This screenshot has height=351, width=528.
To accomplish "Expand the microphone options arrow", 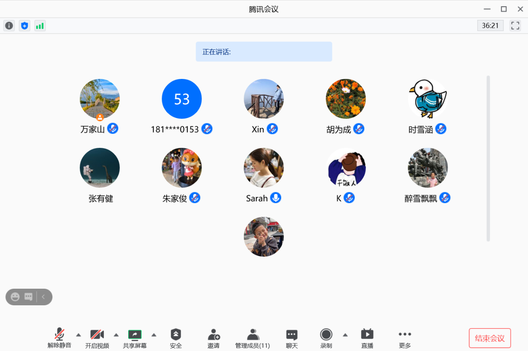I will (x=78, y=334).
